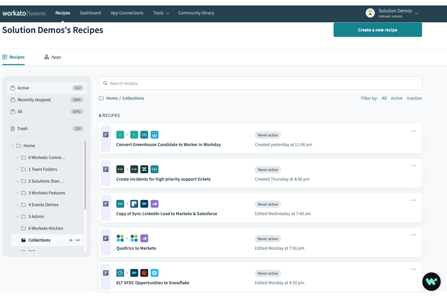The image size is (447, 298).
Task: Click the Marketo icon on the Qualtrics recipe
Action: pos(144,238)
